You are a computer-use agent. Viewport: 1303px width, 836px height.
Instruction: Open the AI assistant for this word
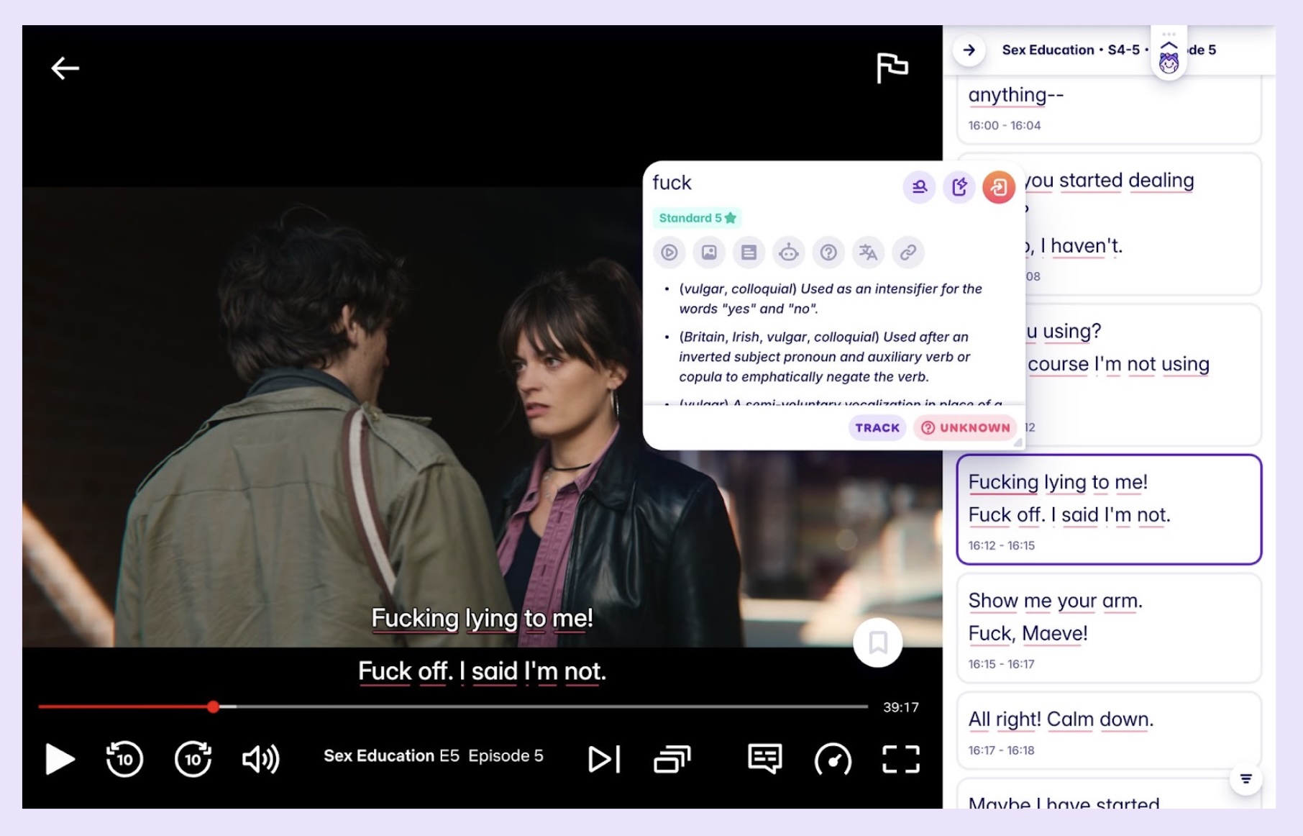[x=790, y=253]
